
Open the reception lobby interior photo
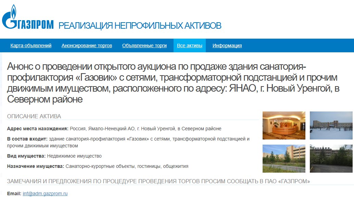284,125
